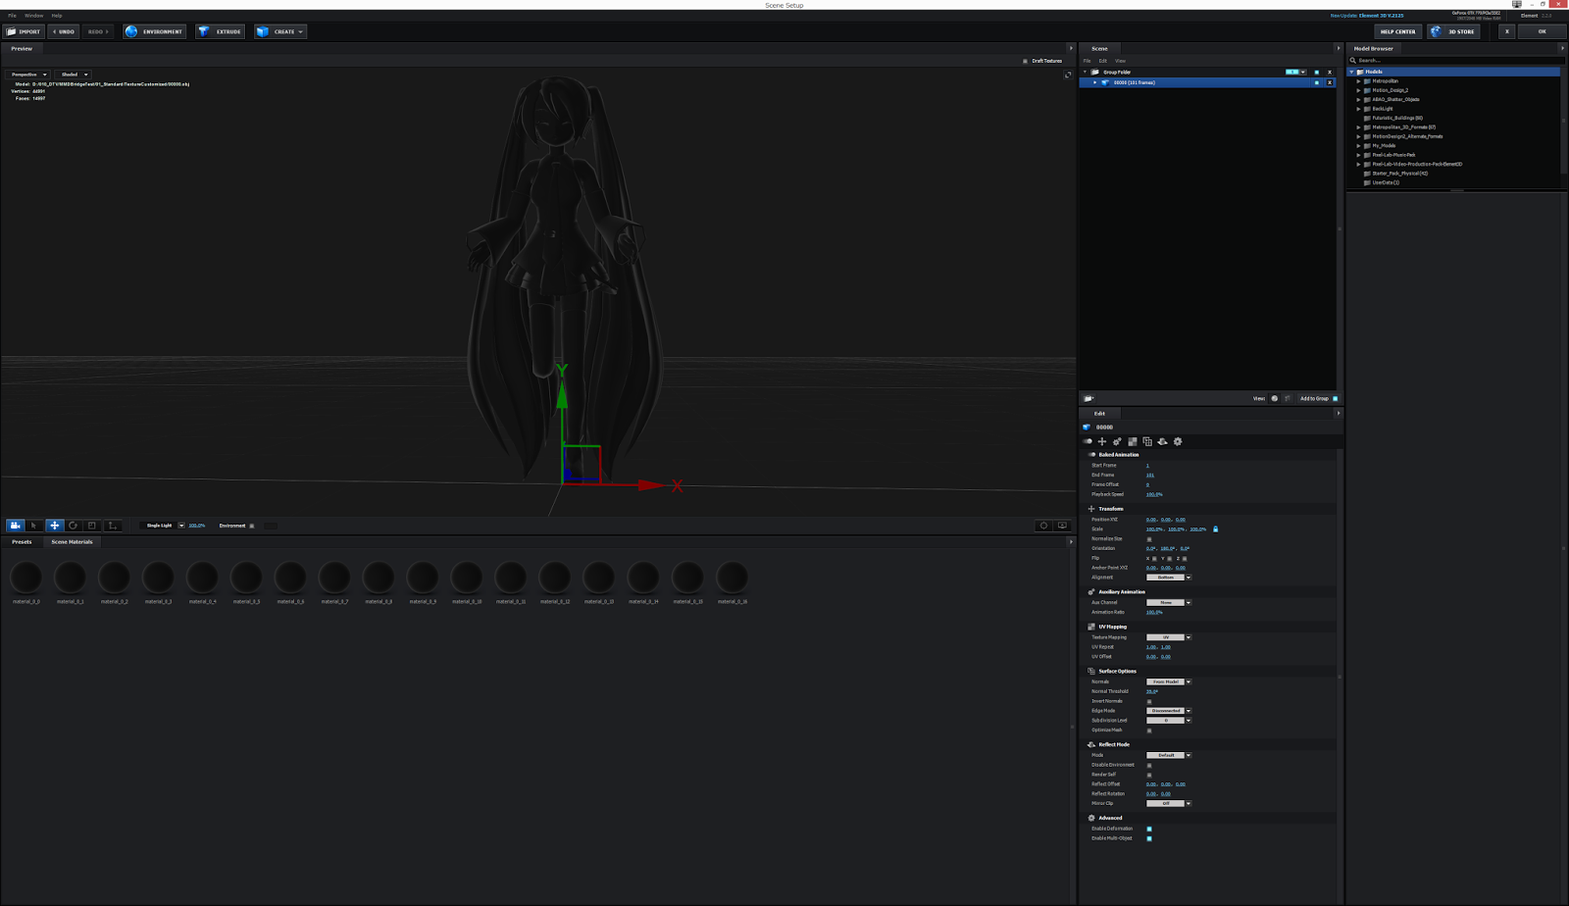The image size is (1569, 906).
Task: Toggle the Normalize Size checkbox
Action: tap(1149, 539)
